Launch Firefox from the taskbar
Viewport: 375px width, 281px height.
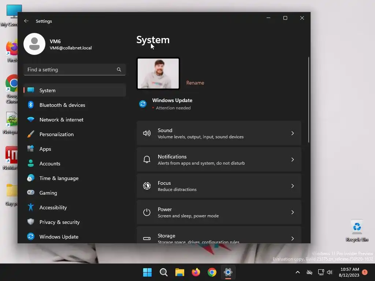pyautogui.click(x=196, y=272)
